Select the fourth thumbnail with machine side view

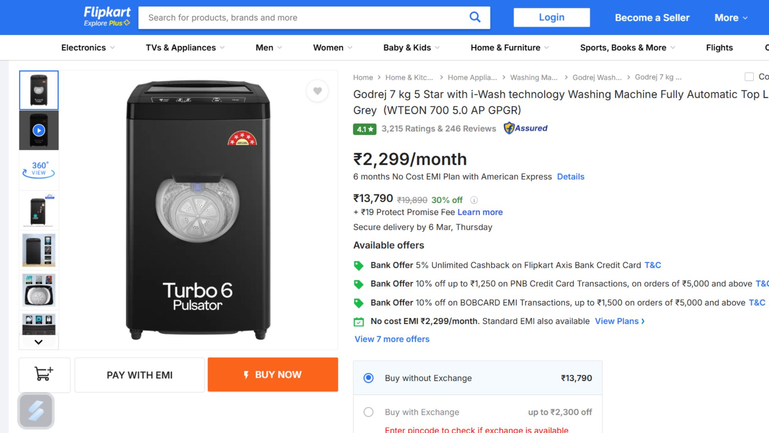point(39,210)
